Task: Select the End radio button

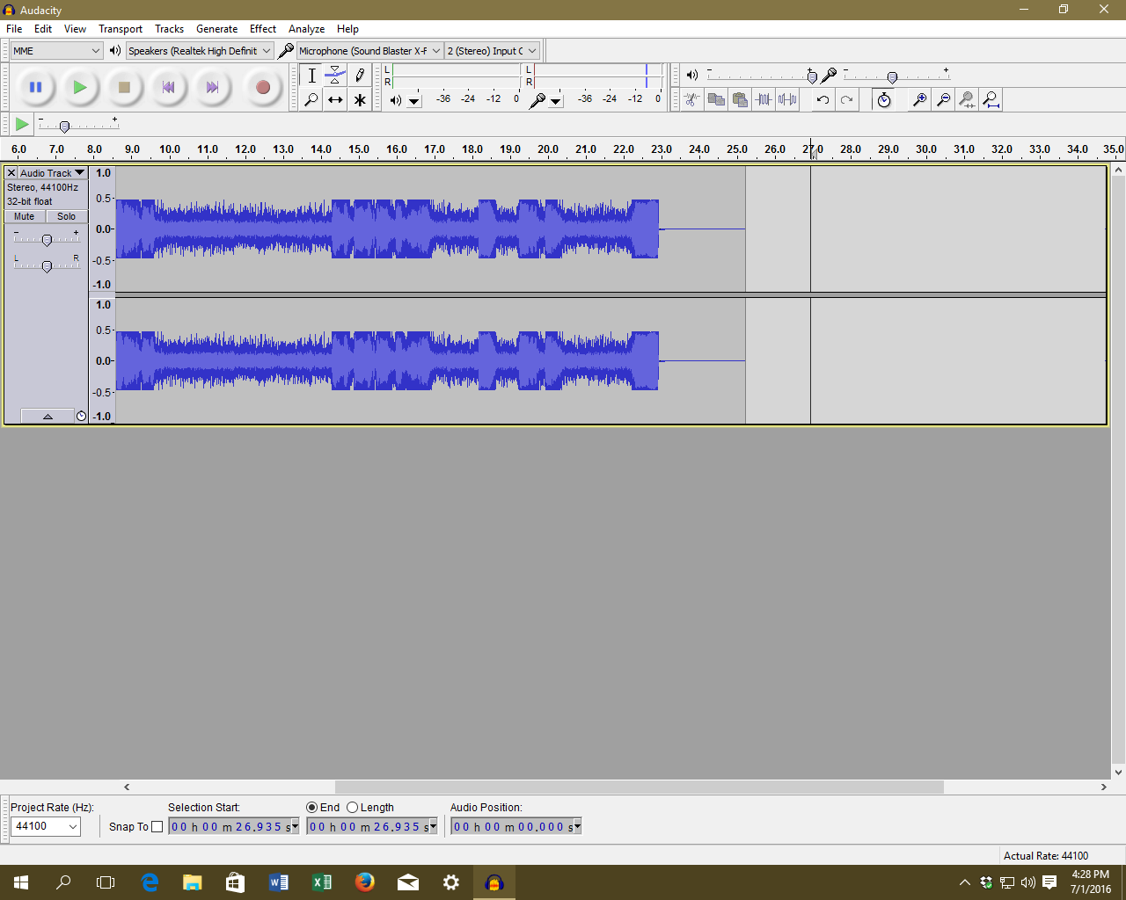Action: coord(311,808)
